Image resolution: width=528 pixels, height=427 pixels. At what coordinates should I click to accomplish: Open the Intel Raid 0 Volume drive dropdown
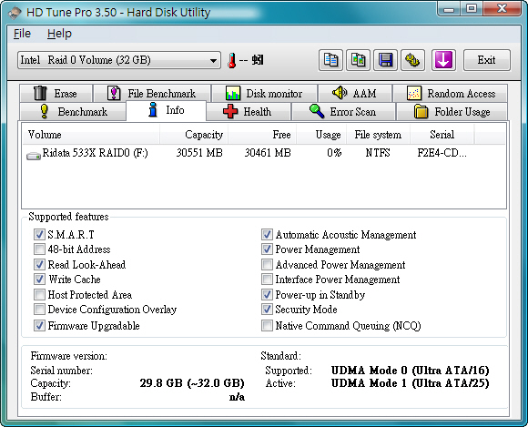coord(119,60)
